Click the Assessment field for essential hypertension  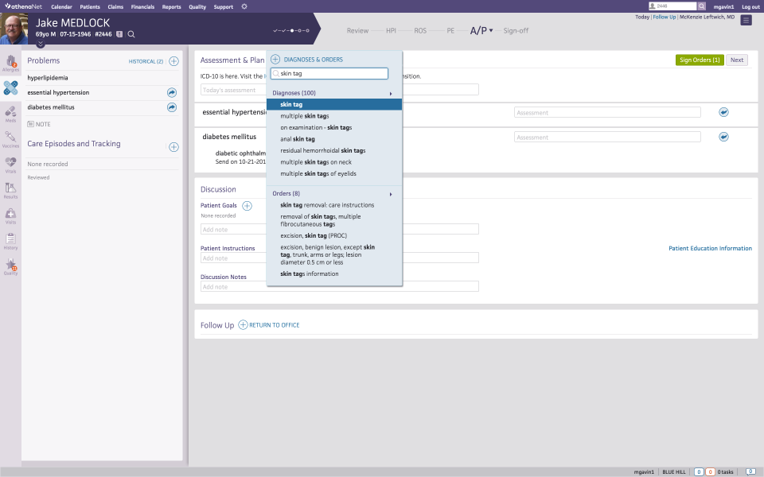[607, 112]
